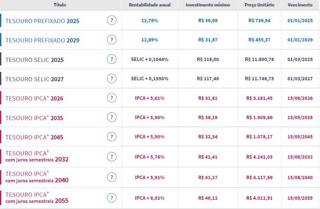
Task: Click the Investimento mínimo column header
Action: point(208,5)
